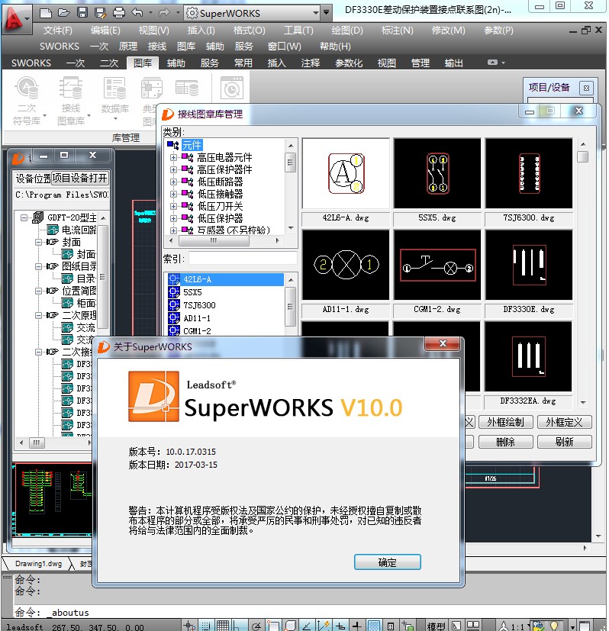The height and width of the screenshot is (631, 609).
Task: Select the 5SX5.dwg symbol thumbnail
Action: [437, 173]
